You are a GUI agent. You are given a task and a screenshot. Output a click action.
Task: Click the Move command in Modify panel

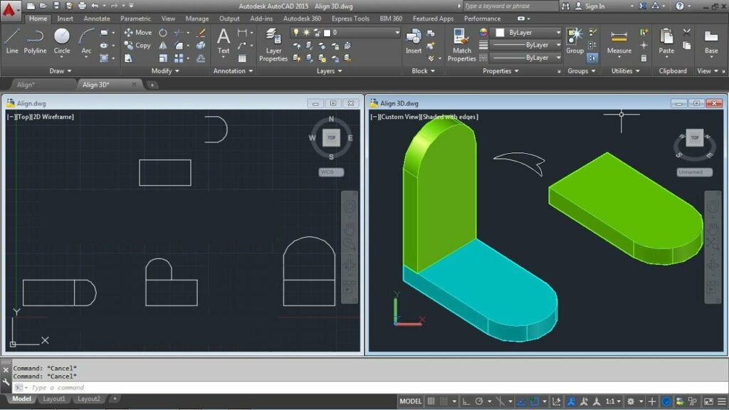click(138, 33)
